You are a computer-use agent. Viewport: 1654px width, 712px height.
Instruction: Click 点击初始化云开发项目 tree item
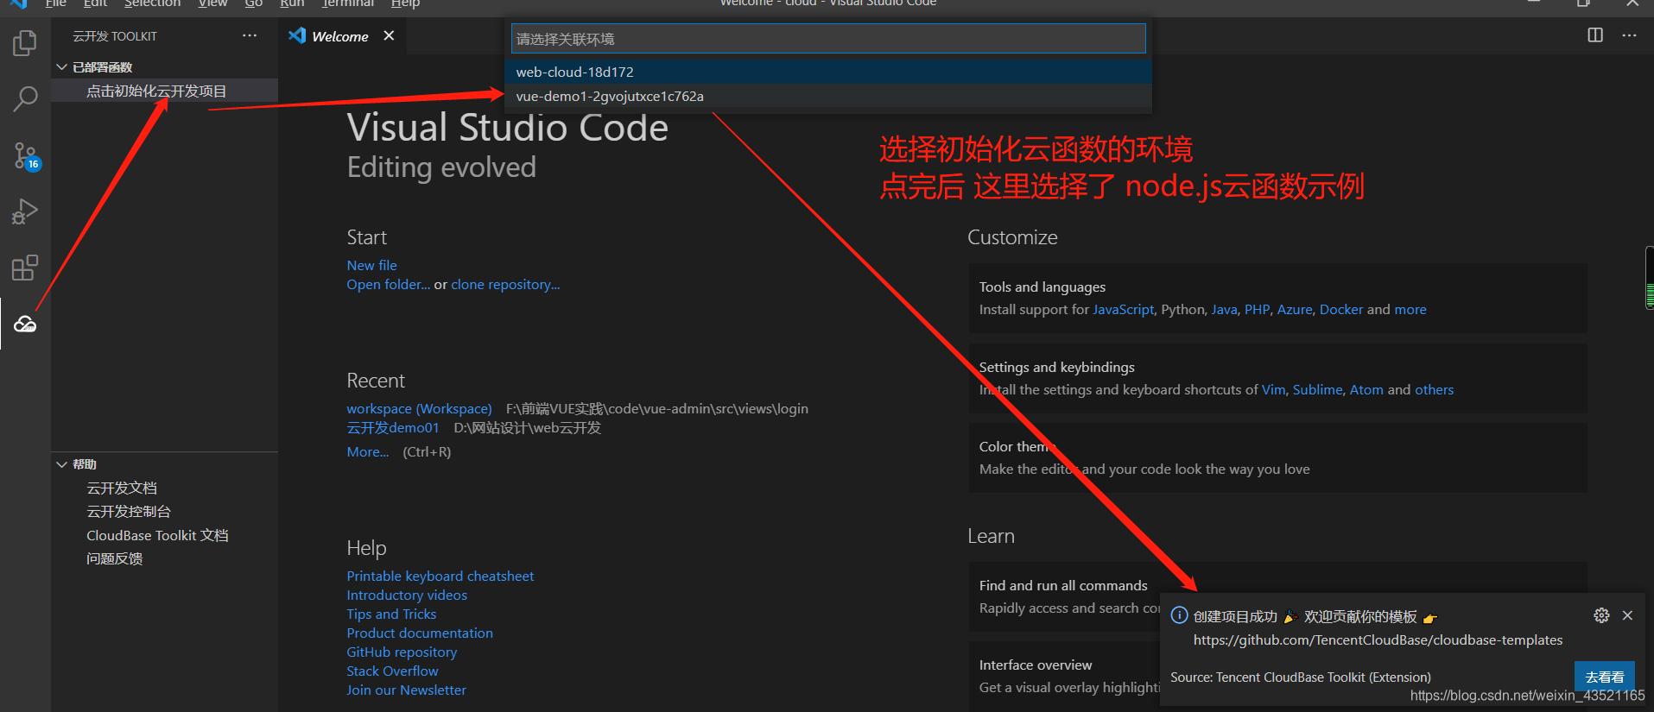pos(164,91)
